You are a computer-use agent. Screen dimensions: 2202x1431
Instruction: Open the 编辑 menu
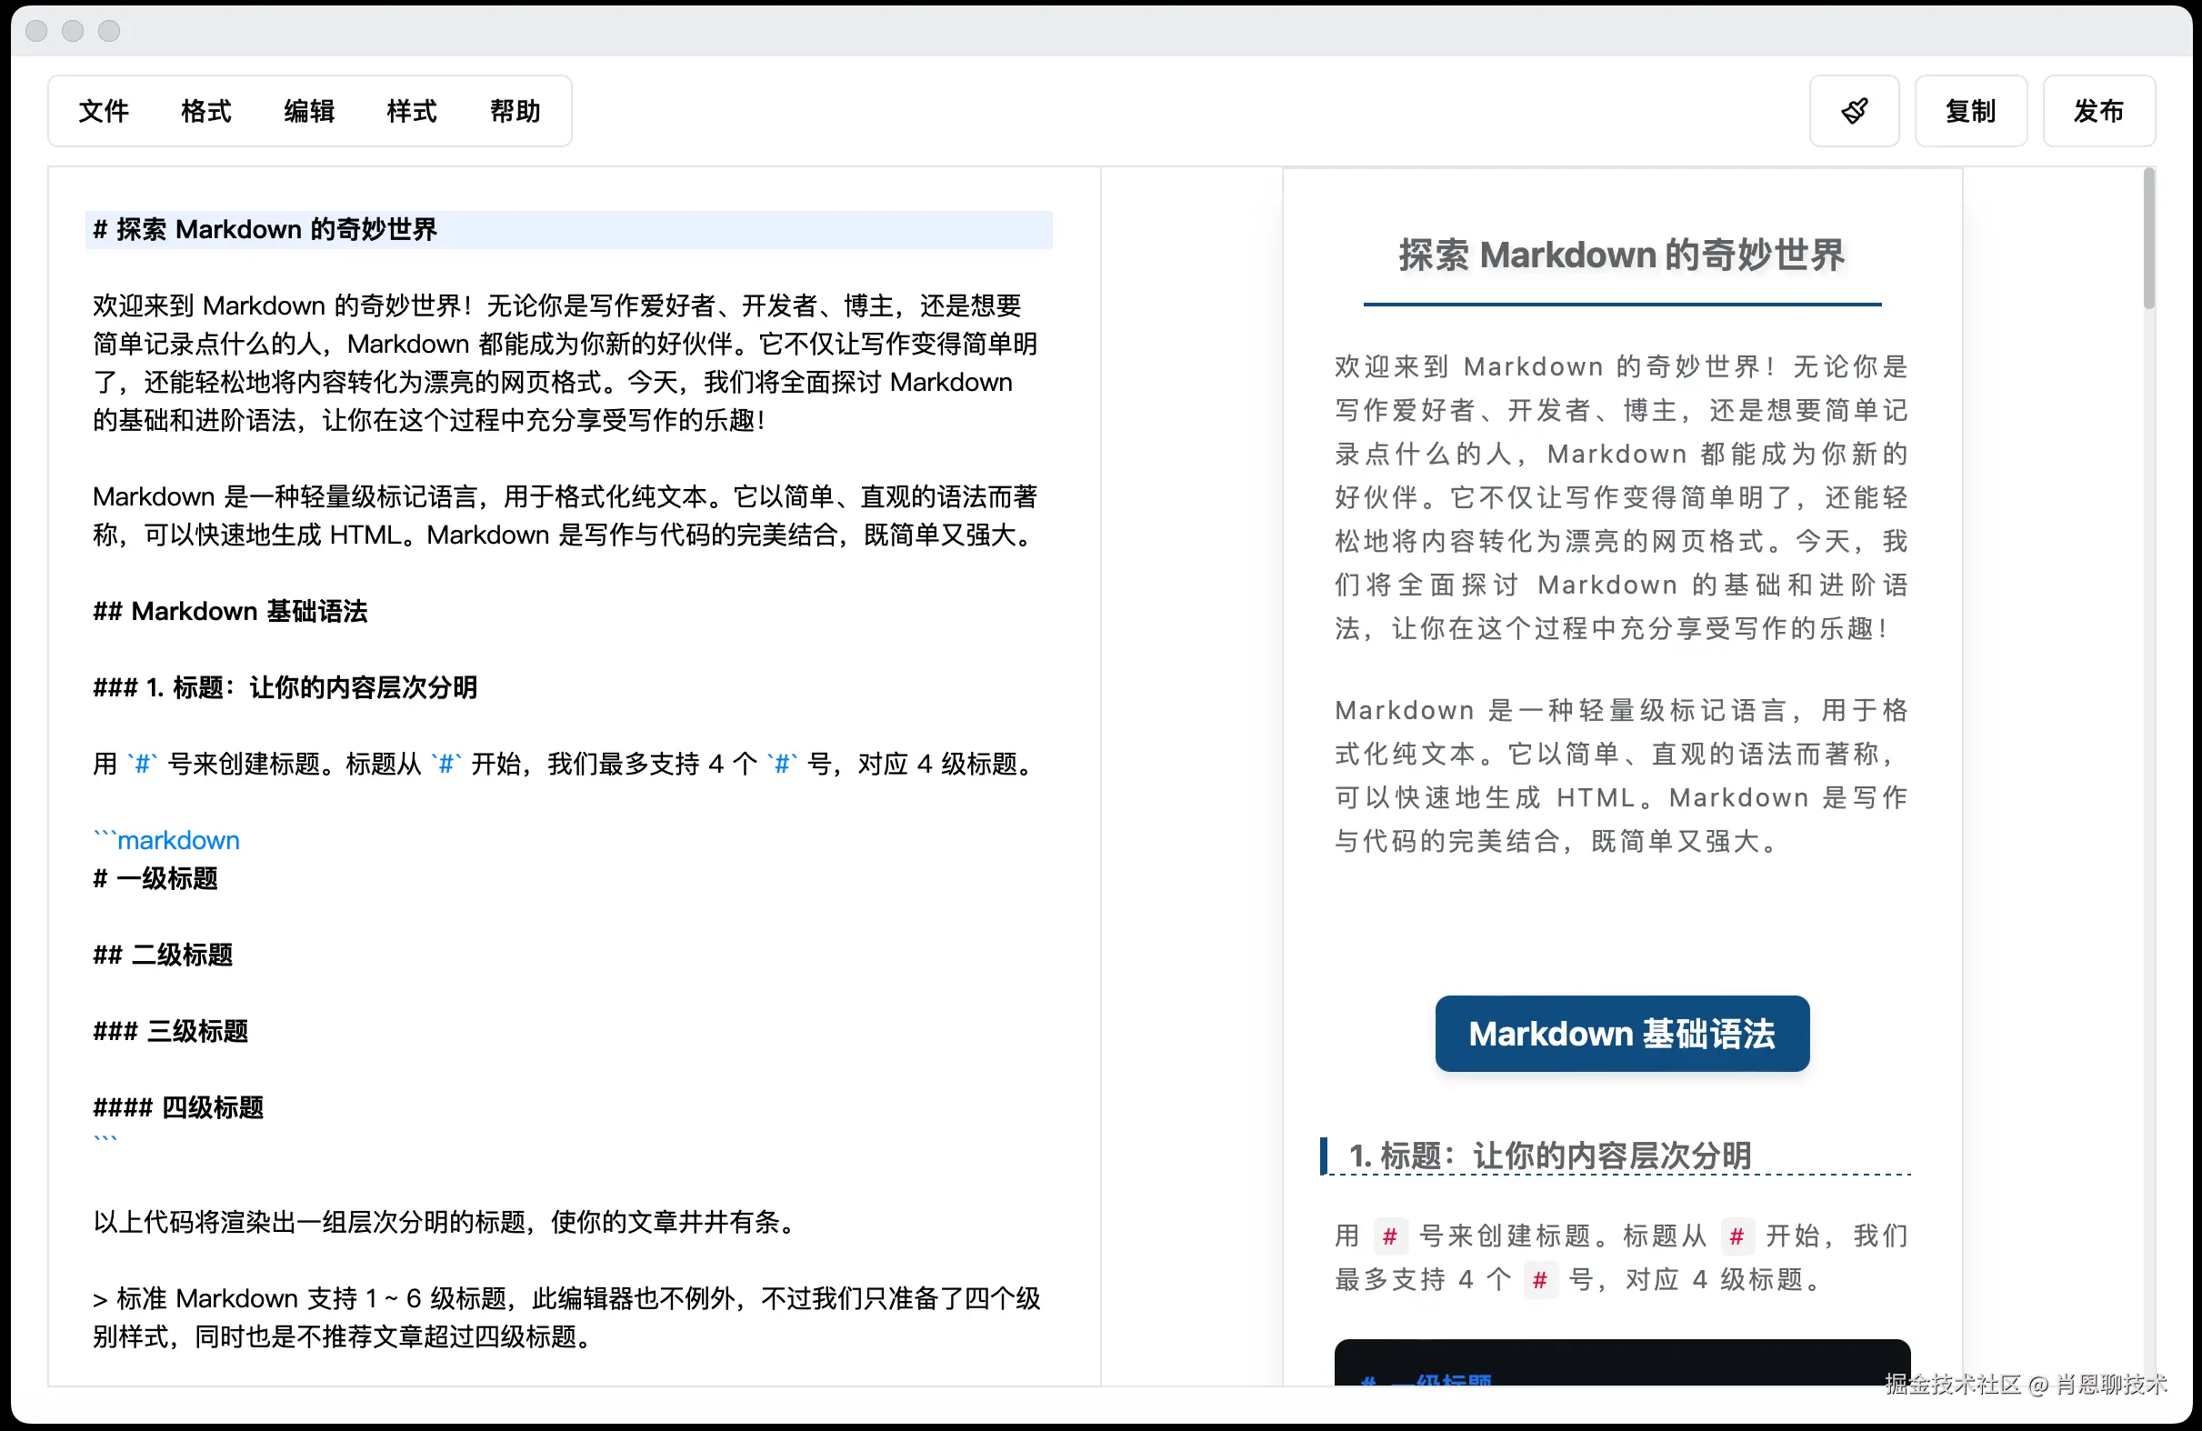pos(309,111)
